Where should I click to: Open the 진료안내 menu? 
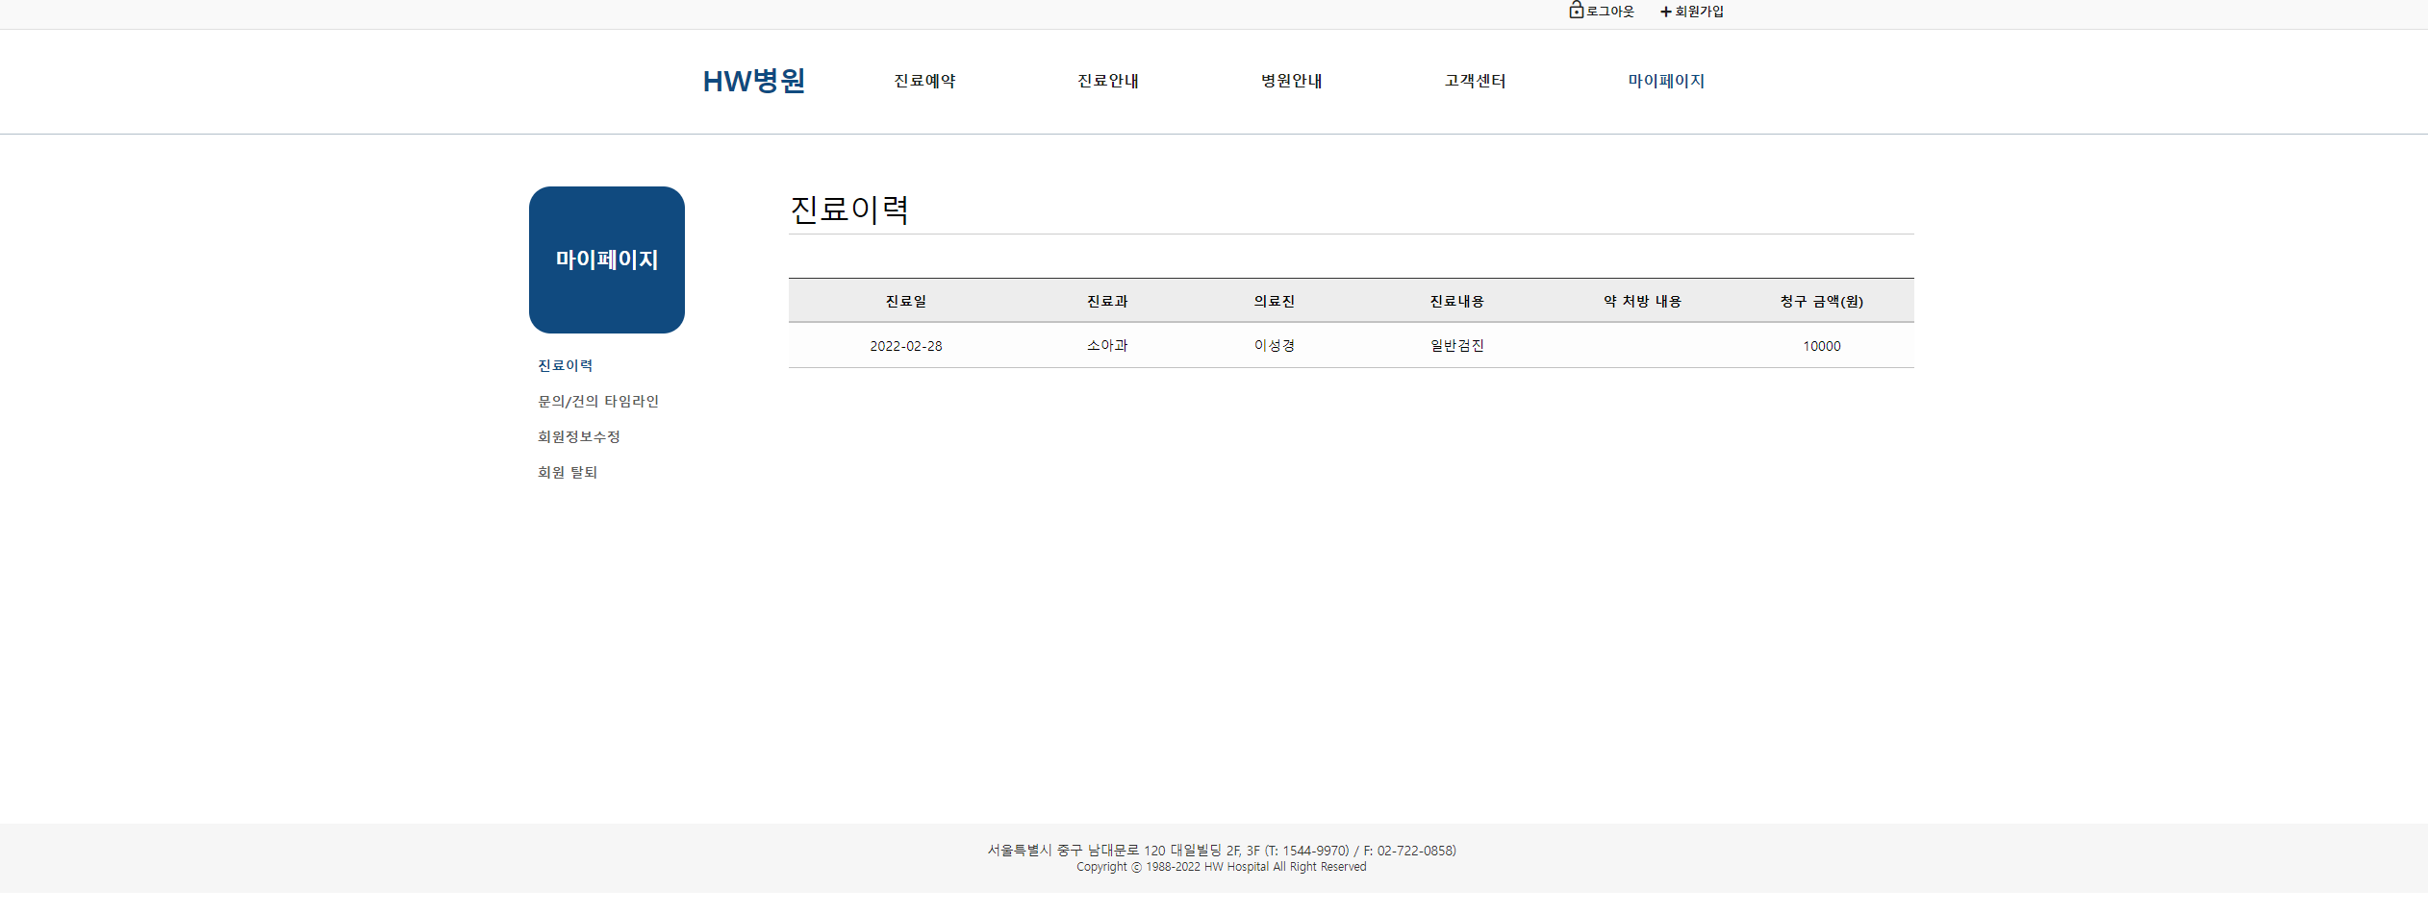[x=1107, y=81]
